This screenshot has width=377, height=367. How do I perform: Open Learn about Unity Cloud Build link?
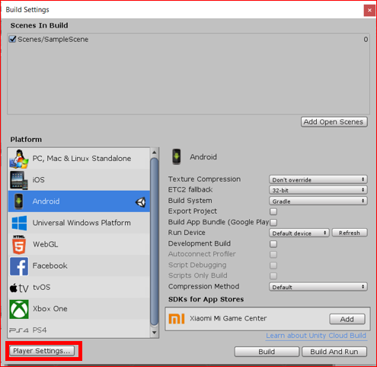click(x=316, y=336)
